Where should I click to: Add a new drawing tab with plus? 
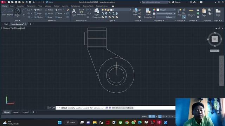click(30, 24)
